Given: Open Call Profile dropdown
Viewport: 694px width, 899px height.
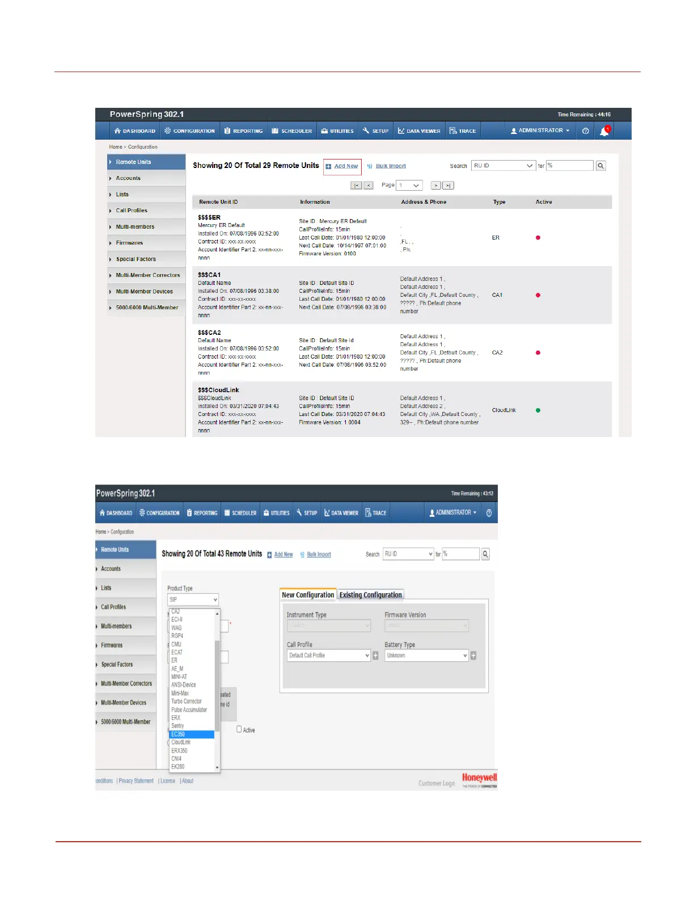Looking at the screenshot, I should (x=329, y=656).
